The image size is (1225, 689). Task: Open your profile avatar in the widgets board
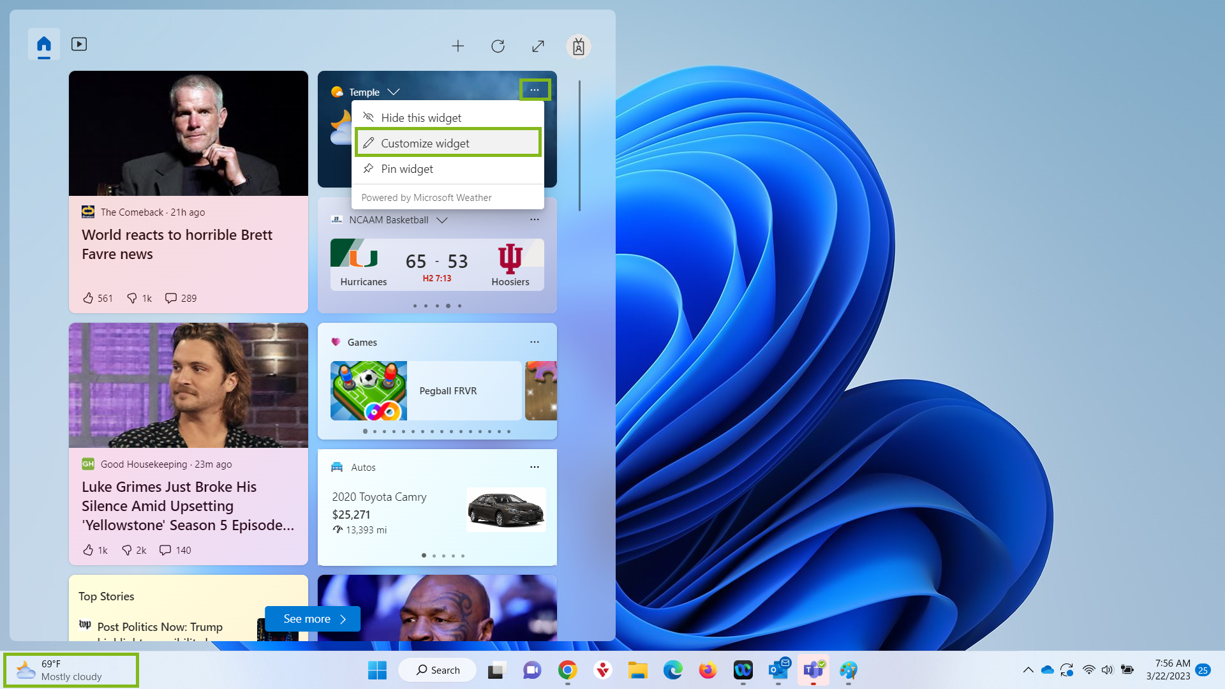tap(578, 46)
